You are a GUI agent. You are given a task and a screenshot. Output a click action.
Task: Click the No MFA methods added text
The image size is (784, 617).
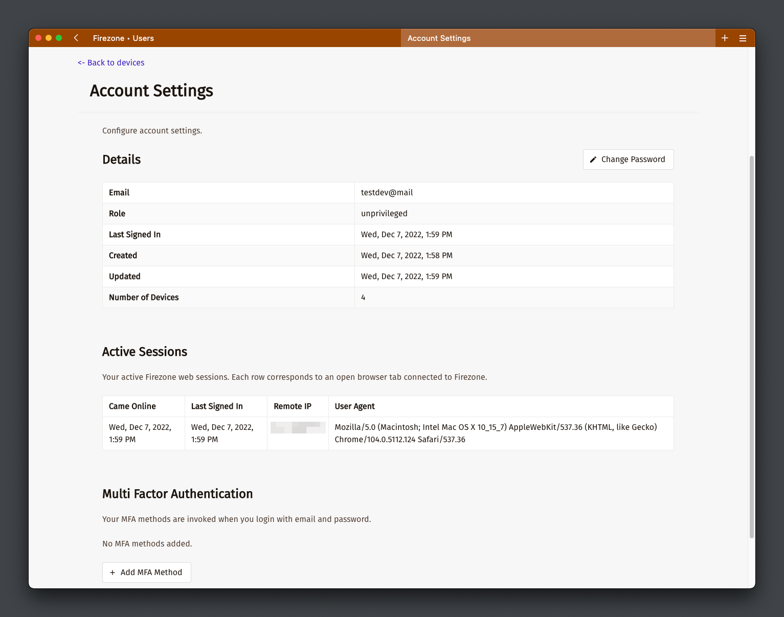pyautogui.click(x=147, y=544)
